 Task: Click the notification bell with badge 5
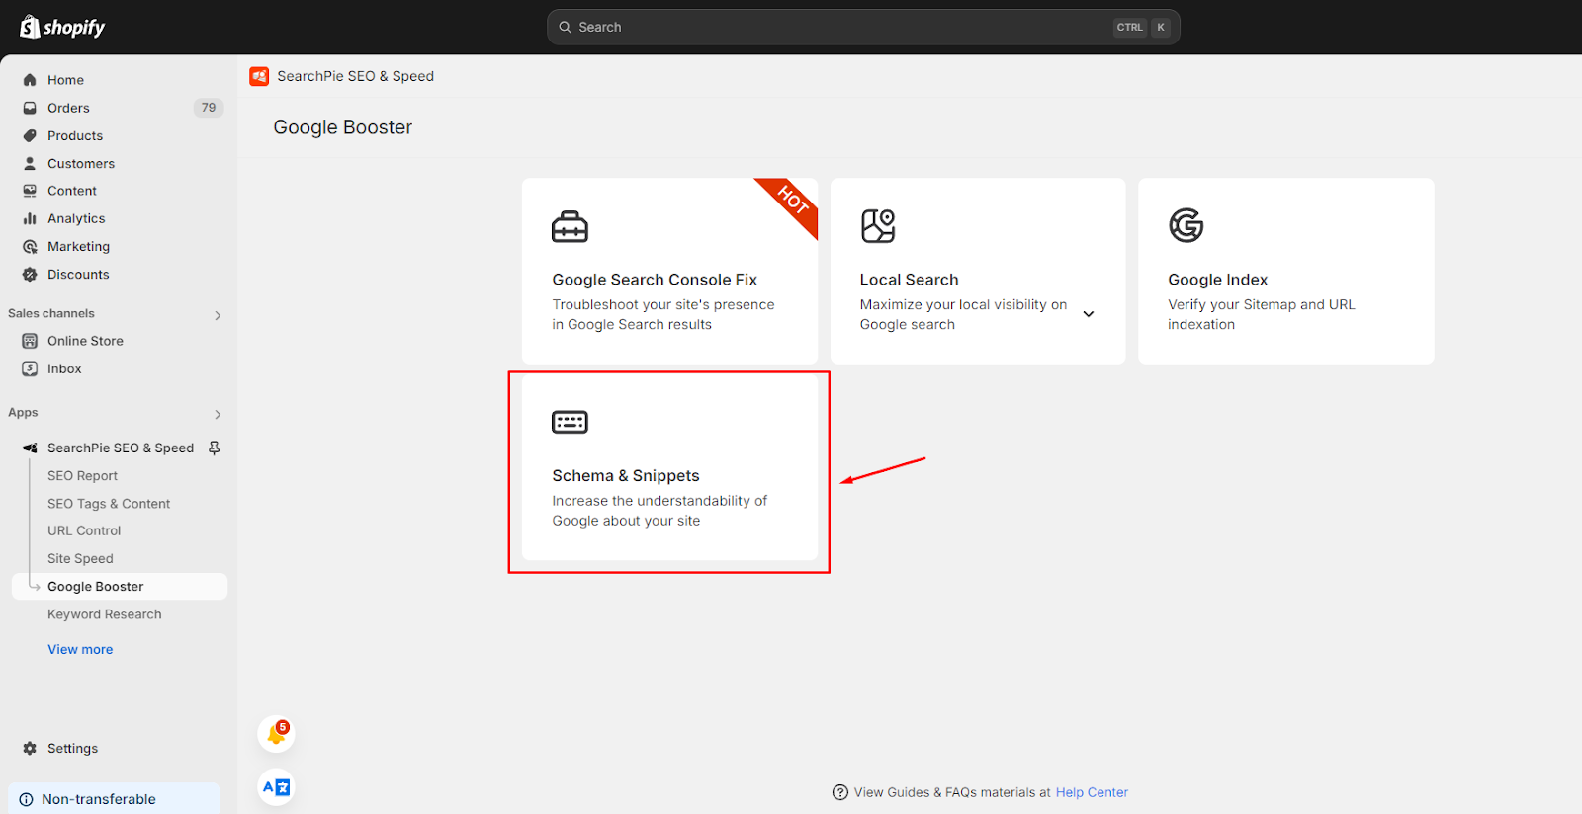(276, 734)
